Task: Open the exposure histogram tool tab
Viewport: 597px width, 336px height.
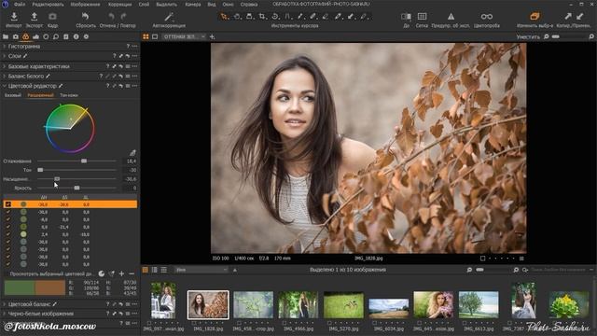Action: click(35, 37)
